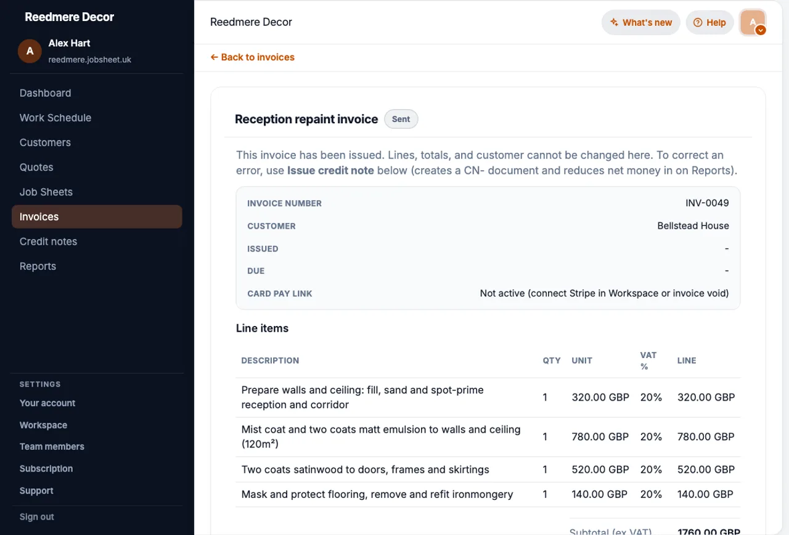Select the invoice number INV-0049
The image size is (789, 535).
[x=707, y=203]
